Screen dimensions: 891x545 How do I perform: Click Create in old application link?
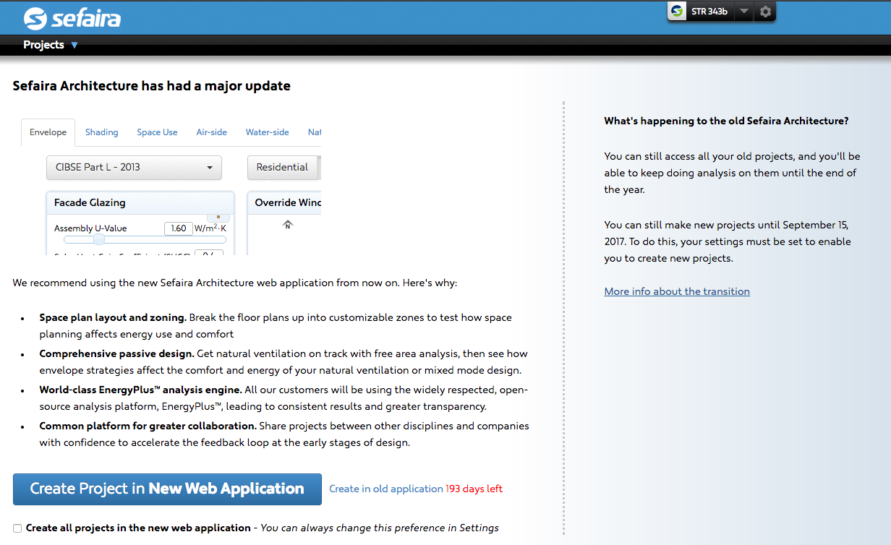[x=386, y=489]
